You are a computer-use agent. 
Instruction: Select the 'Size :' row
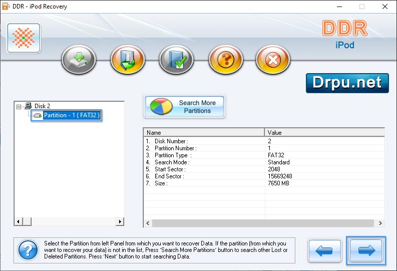coord(264,183)
